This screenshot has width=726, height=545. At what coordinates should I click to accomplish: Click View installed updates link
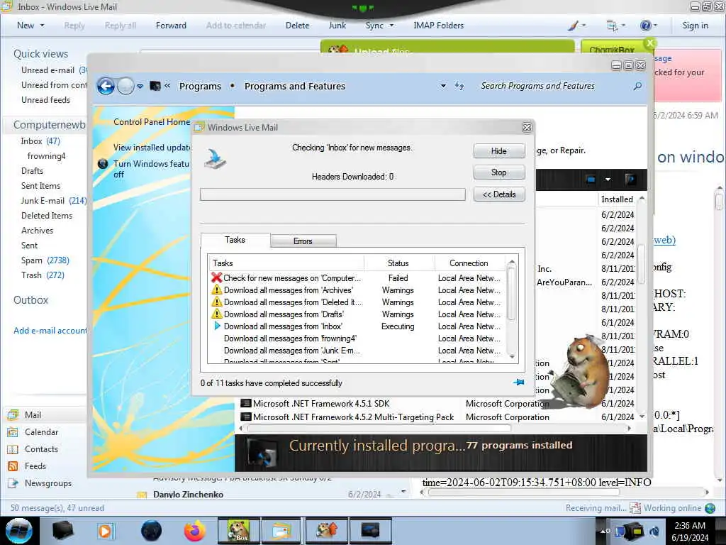pos(152,148)
